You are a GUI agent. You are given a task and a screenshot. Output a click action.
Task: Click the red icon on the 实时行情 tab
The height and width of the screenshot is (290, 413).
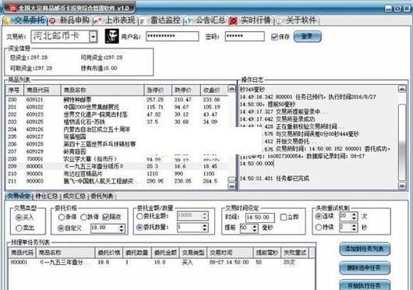[234, 21]
